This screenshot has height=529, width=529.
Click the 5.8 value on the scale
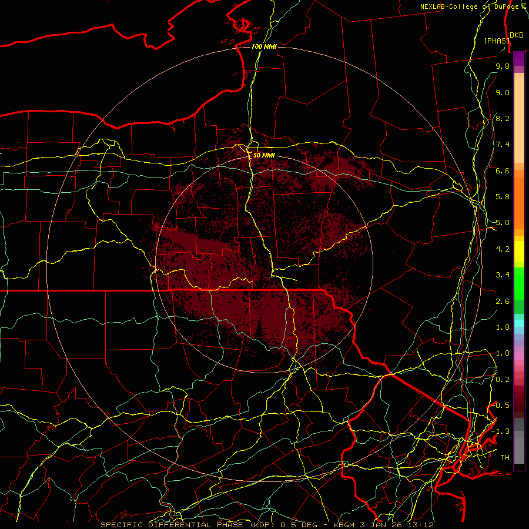click(503, 197)
